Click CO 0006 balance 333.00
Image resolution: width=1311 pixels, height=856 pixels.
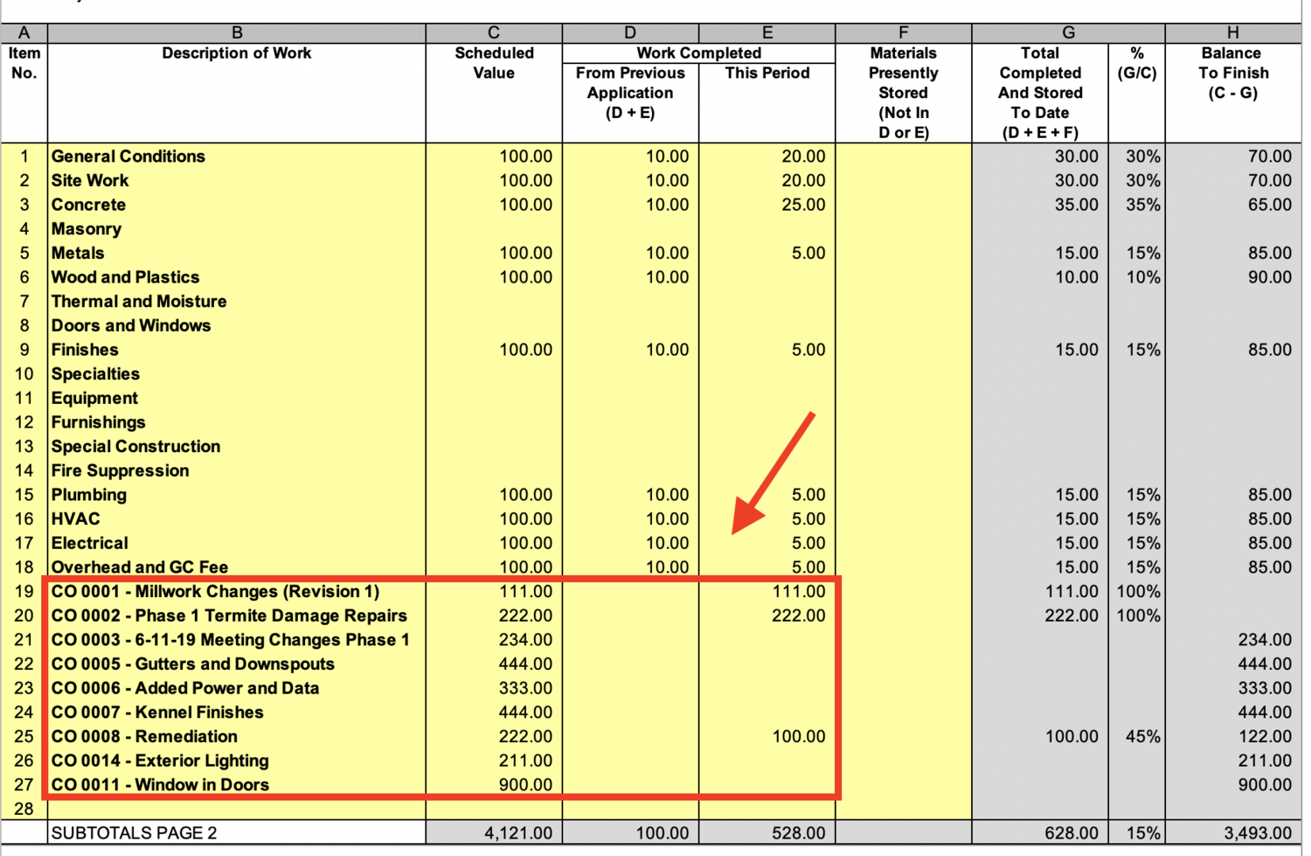tap(1265, 689)
